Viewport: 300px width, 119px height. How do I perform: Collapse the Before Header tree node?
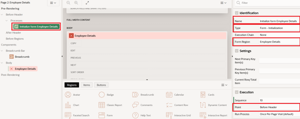pyautogui.click(x=2, y=15)
